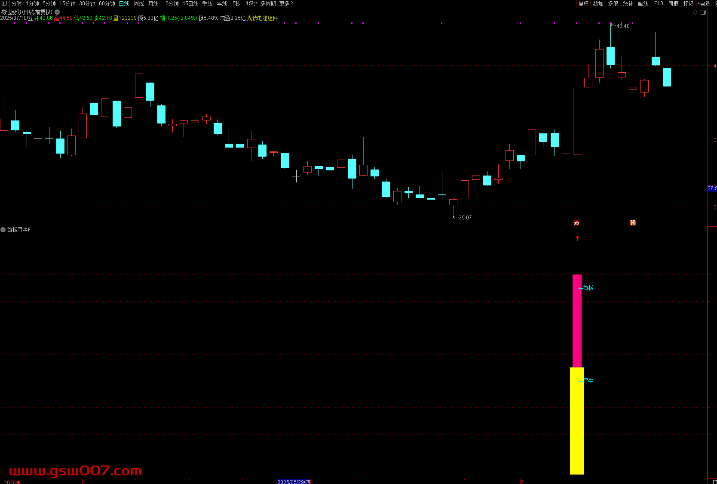Click the 叠加 overlay button
The width and height of the screenshot is (717, 484).
(598, 3)
